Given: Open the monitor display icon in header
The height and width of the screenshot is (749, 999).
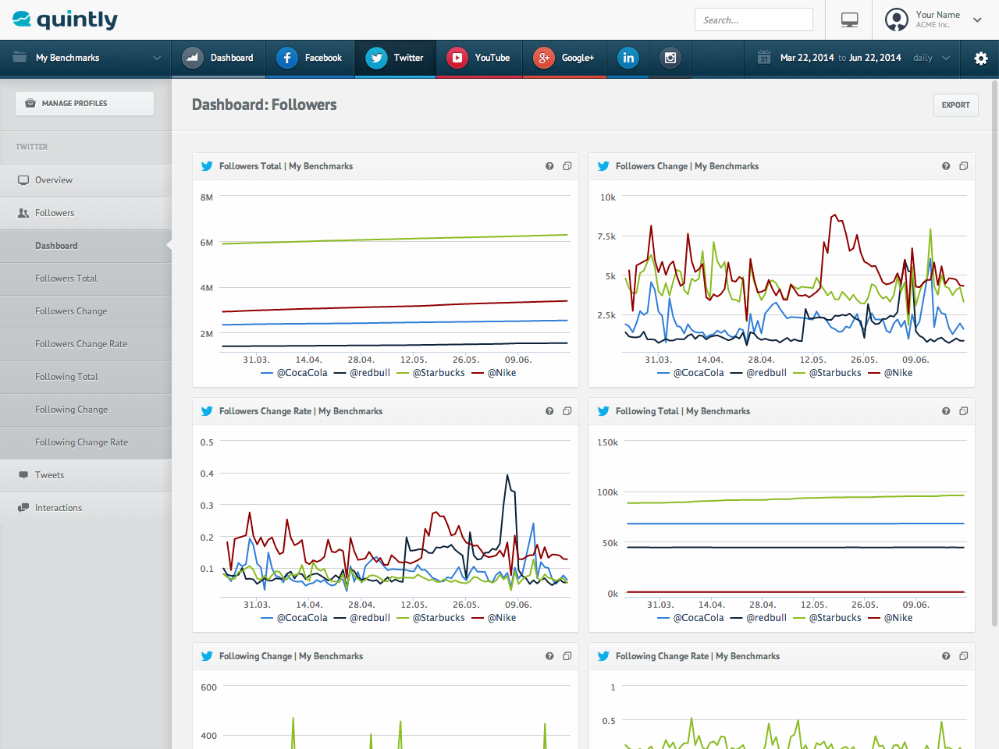Looking at the screenshot, I should [850, 20].
